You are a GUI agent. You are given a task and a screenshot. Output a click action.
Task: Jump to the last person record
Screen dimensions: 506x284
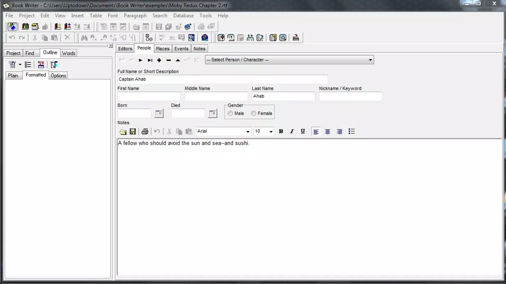[x=150, y=60]
